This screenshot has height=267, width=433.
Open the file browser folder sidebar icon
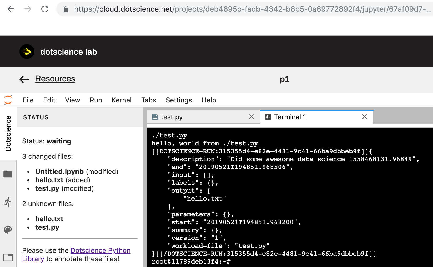(x=8, y=174)
